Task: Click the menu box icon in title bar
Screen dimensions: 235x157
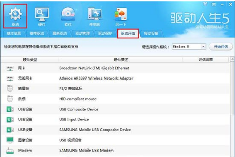Action: 214,4
